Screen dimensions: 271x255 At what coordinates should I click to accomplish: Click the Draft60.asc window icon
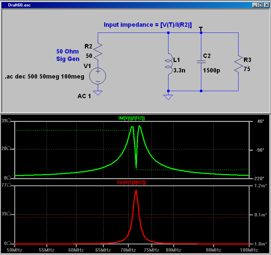4,5
